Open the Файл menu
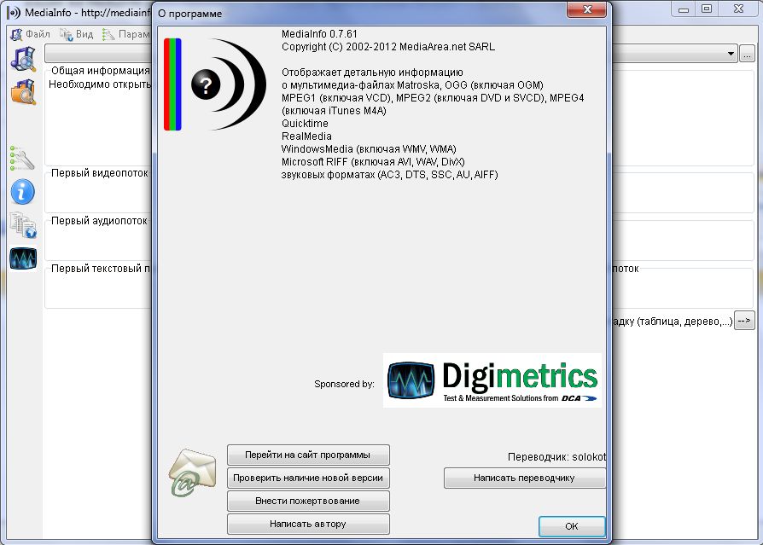The height and width of the screenshot is (545, 763). click(31, 34)
